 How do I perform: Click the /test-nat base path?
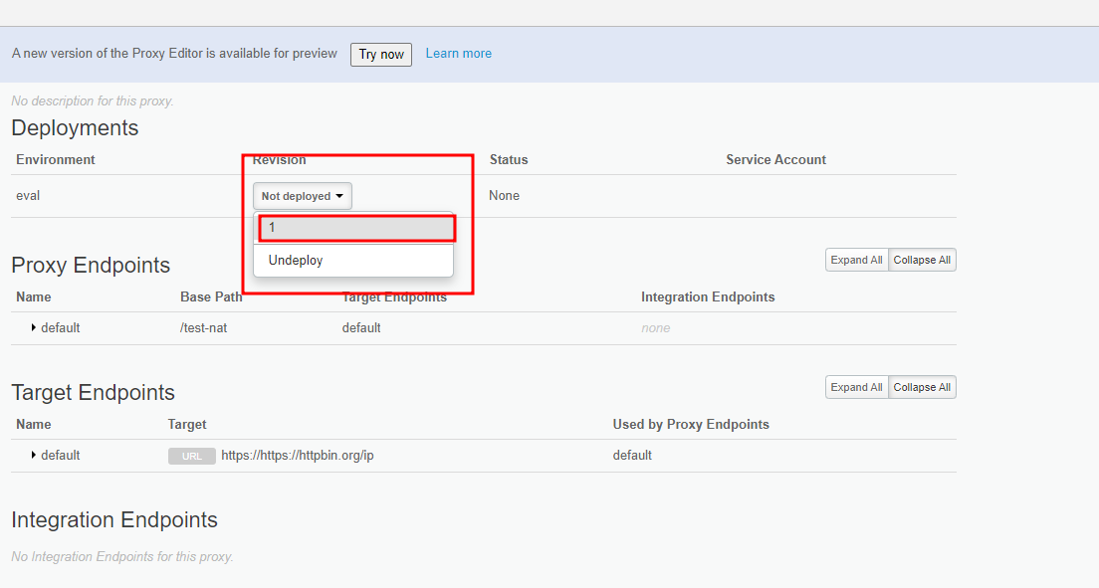click(x=203, y=328)
